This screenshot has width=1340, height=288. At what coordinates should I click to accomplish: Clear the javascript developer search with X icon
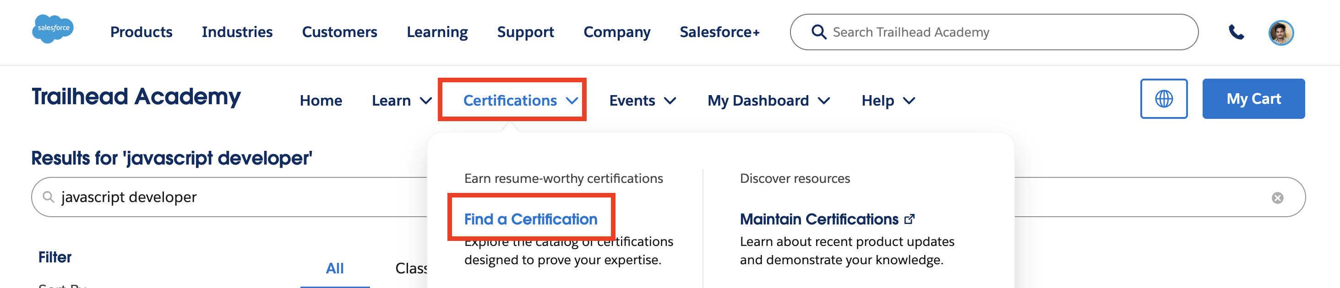pyautogui.click(x=1277, y=197)
